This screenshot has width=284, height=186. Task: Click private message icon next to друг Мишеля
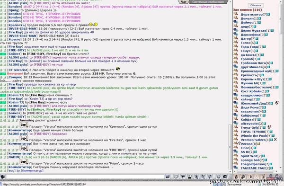[236, 67]
